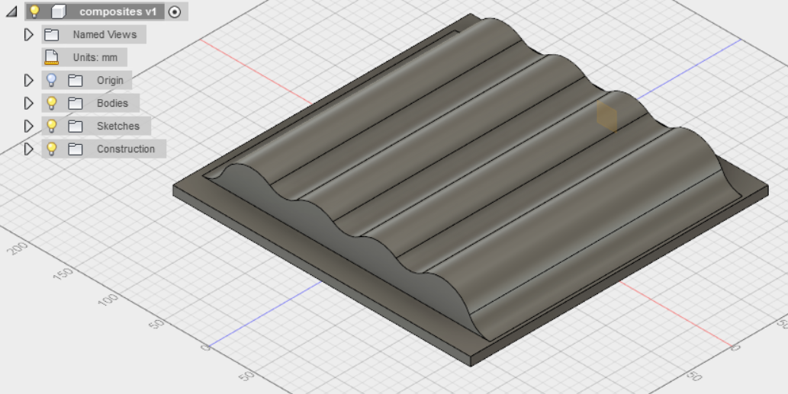Toggle visibility of composites v1 component
The width and height of the screenshot is (788, 394).
pyautogui.click(x=34, y=11)
